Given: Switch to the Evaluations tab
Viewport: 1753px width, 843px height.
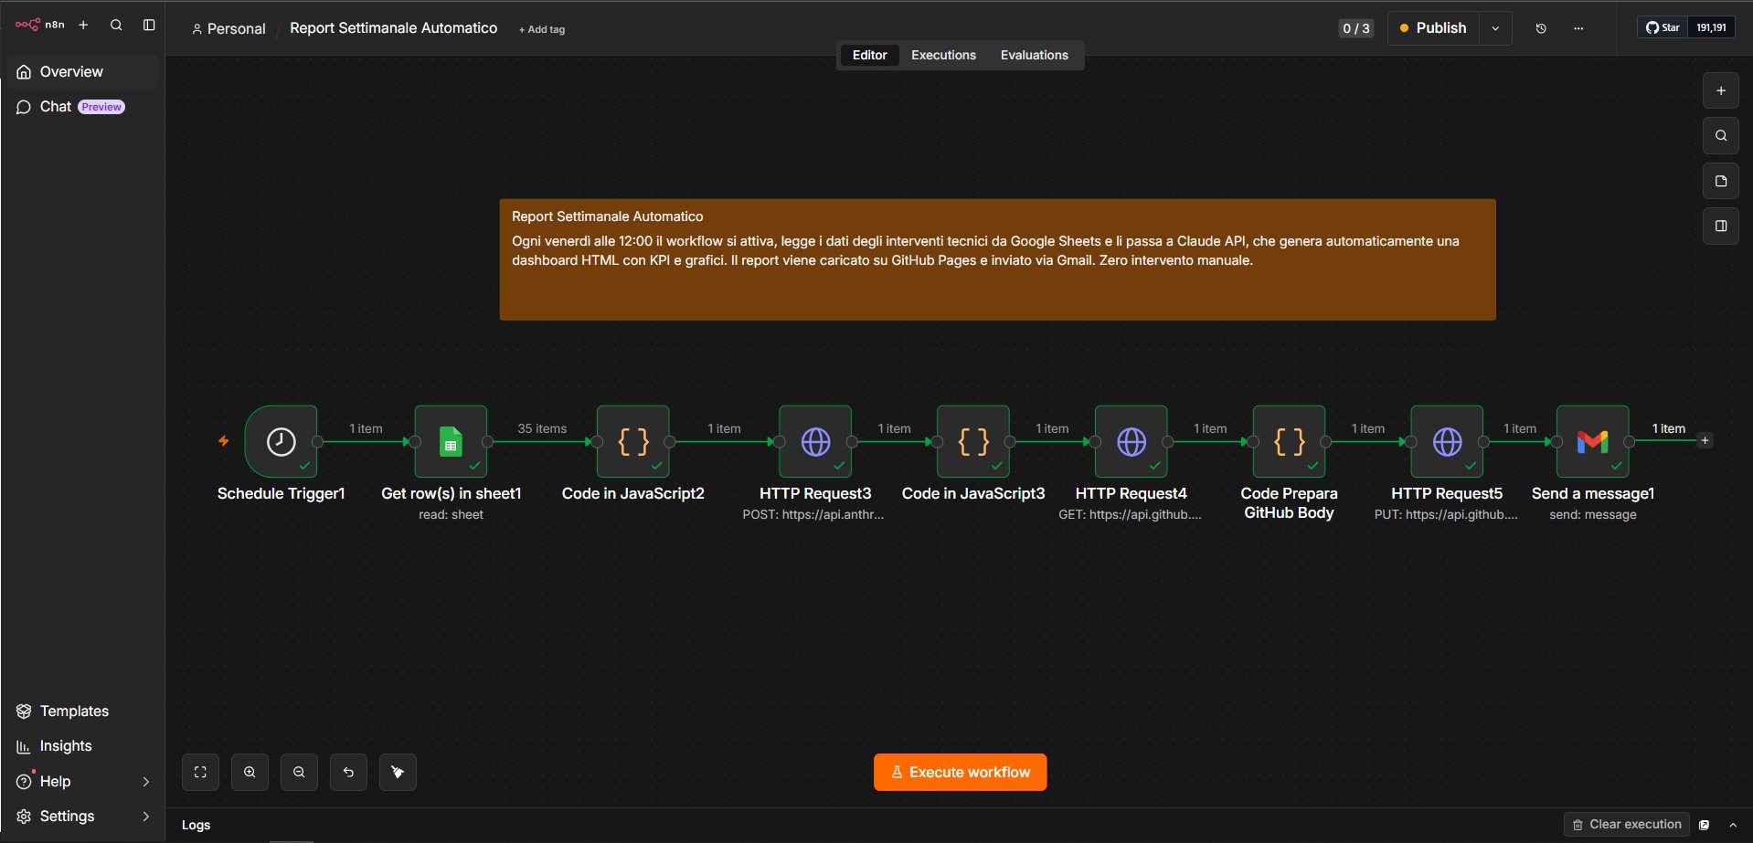Looking at the screenshot, I should coord(1034,55).
